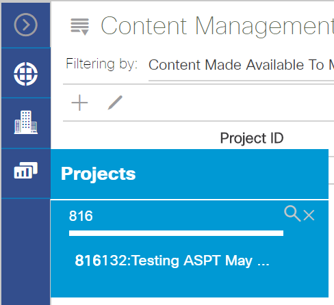Add new content with plus icon
The height and width of the screenshot is (305, 334).
[79, 103]
